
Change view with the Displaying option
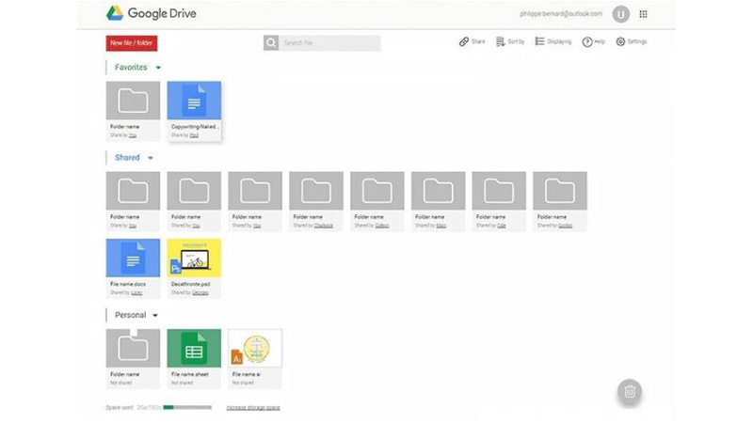[x=553, y=42]
